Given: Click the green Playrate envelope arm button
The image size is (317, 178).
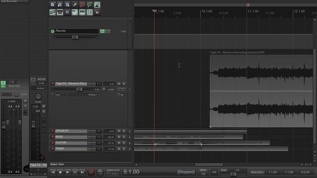Looking at the screenshot, I should tap(102, 31).
